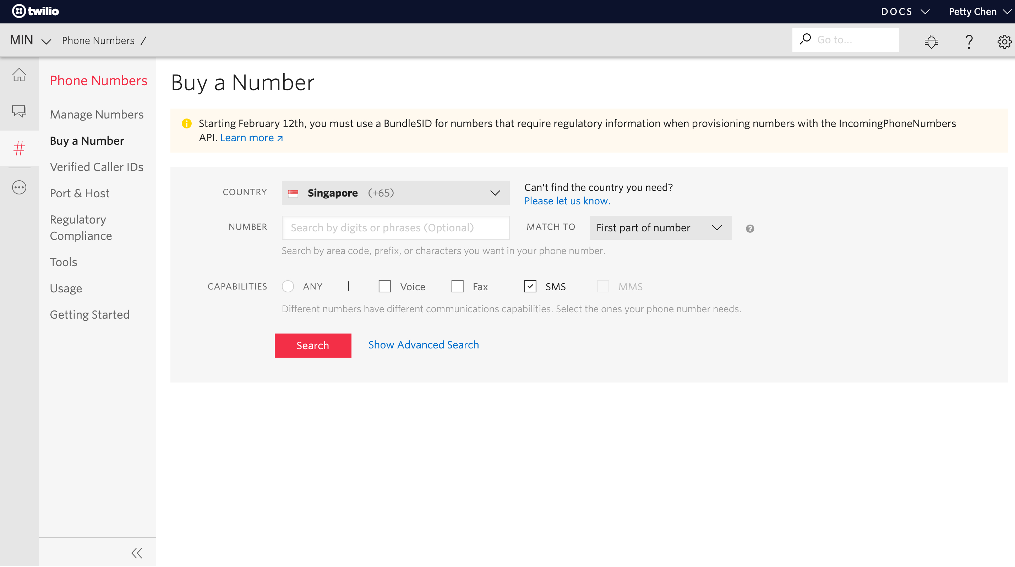Open Port & Host section

pyautogui.click(x=80, y=193)
